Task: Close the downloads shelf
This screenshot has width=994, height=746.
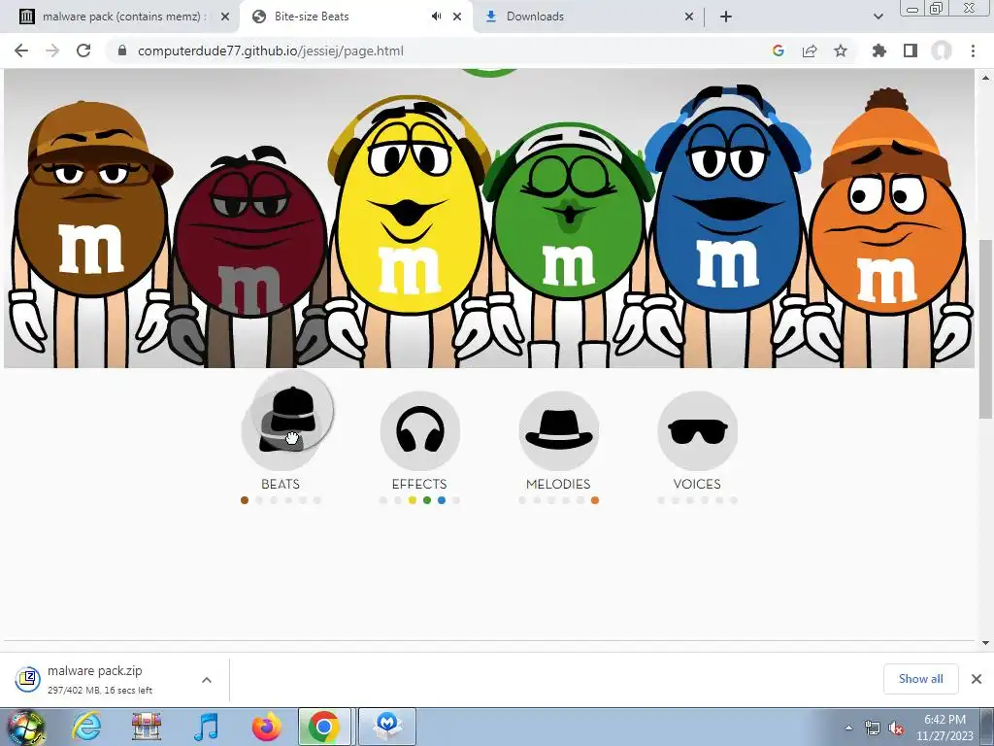Action: [x=977, y=679]
